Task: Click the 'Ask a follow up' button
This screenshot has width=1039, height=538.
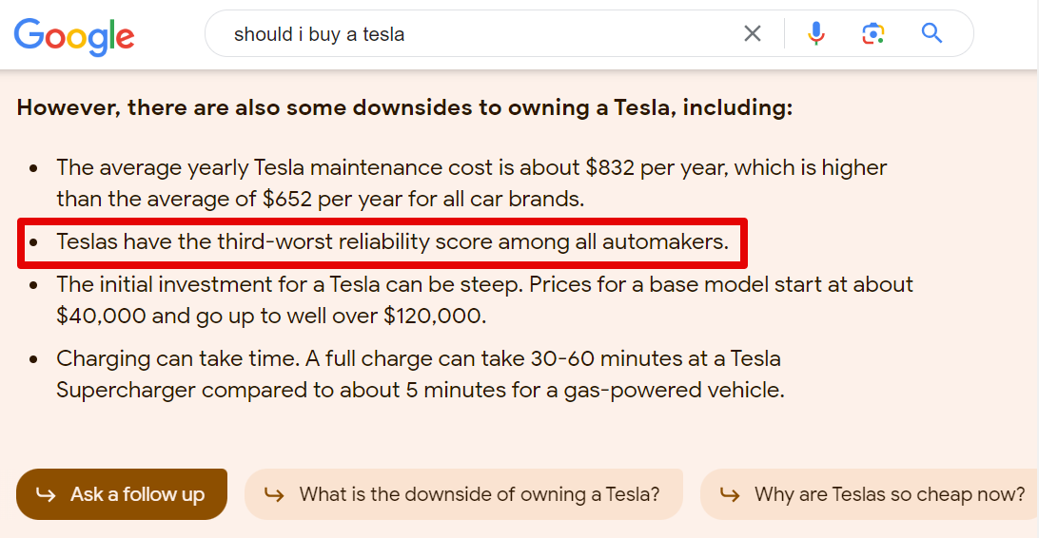Action: coord(122,494)
